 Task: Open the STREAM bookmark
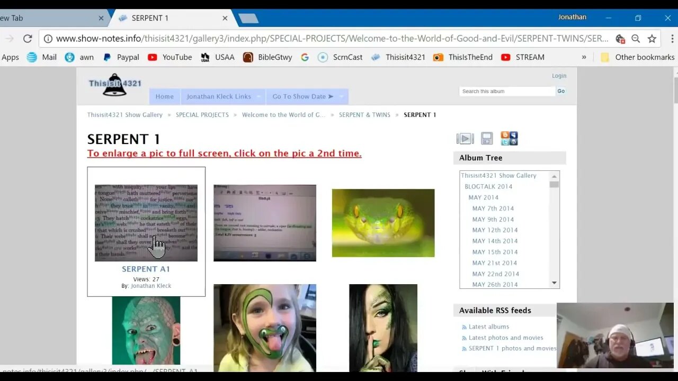click(x=523, y=57)
